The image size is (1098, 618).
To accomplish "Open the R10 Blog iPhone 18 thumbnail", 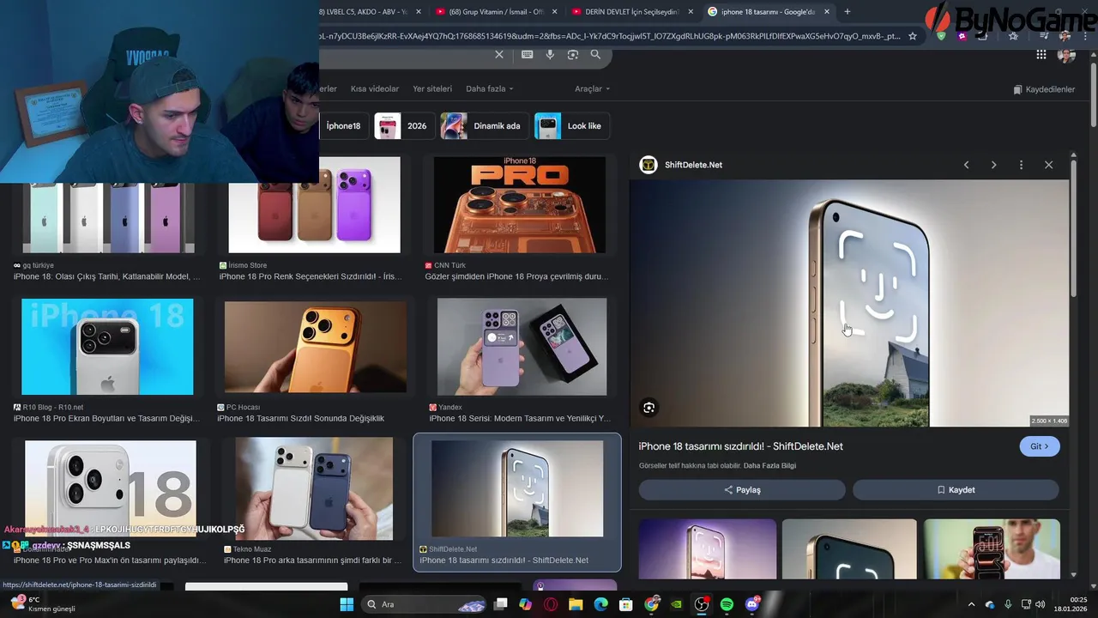I will 107,347.
